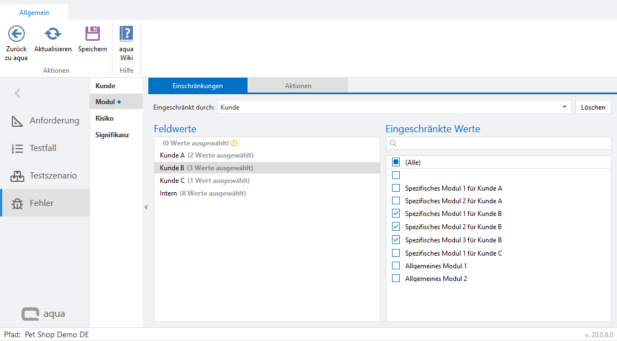The image size is (617, 341).
Task: Select the Fehler bug icon
Action: pyautogui.click(x=17, y=203)
